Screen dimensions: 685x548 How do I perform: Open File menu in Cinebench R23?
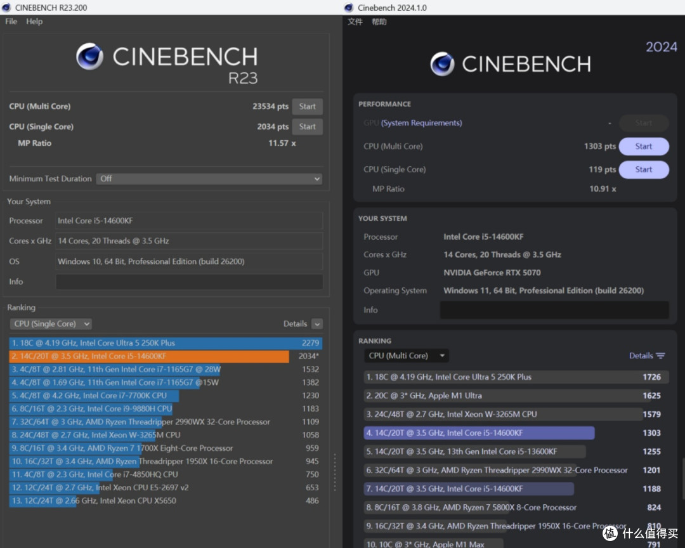[11, 22]
